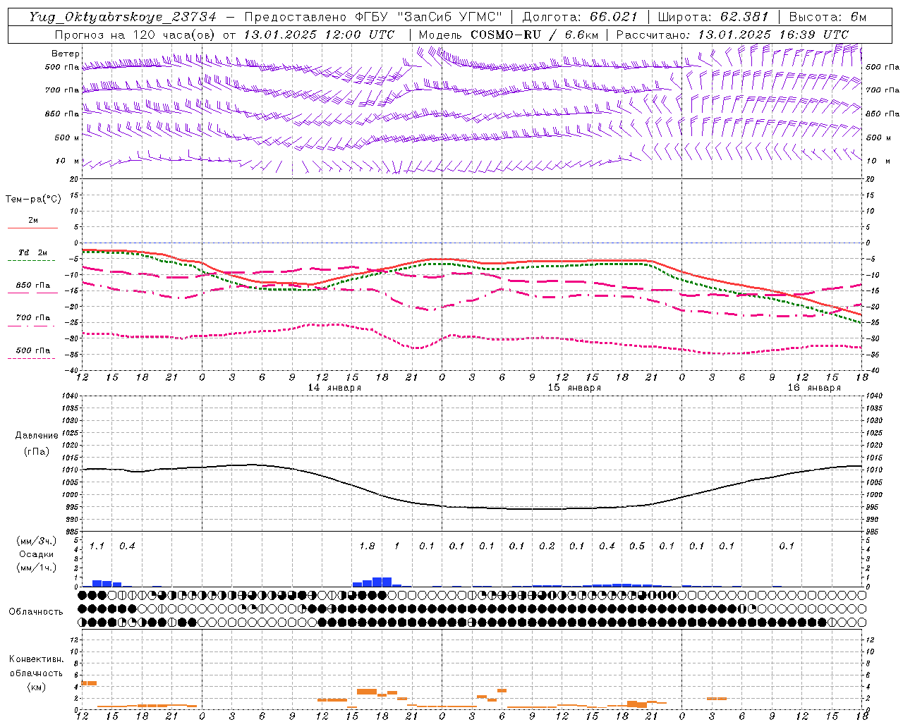This screenshot has height=722, width=903.
Task: Click the '16 января' date label
Action: pos(814,388)
